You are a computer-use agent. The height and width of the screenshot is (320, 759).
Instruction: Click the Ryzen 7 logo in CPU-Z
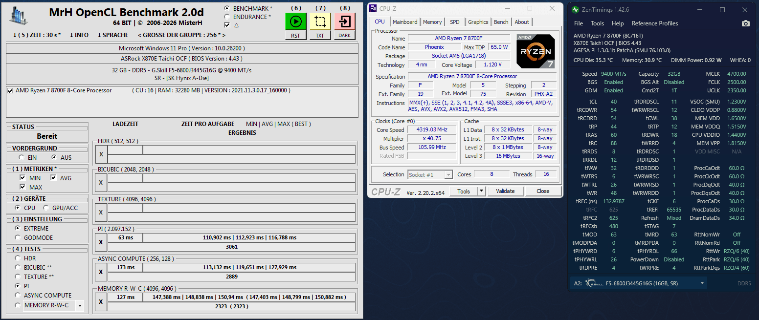click(536, 51)
